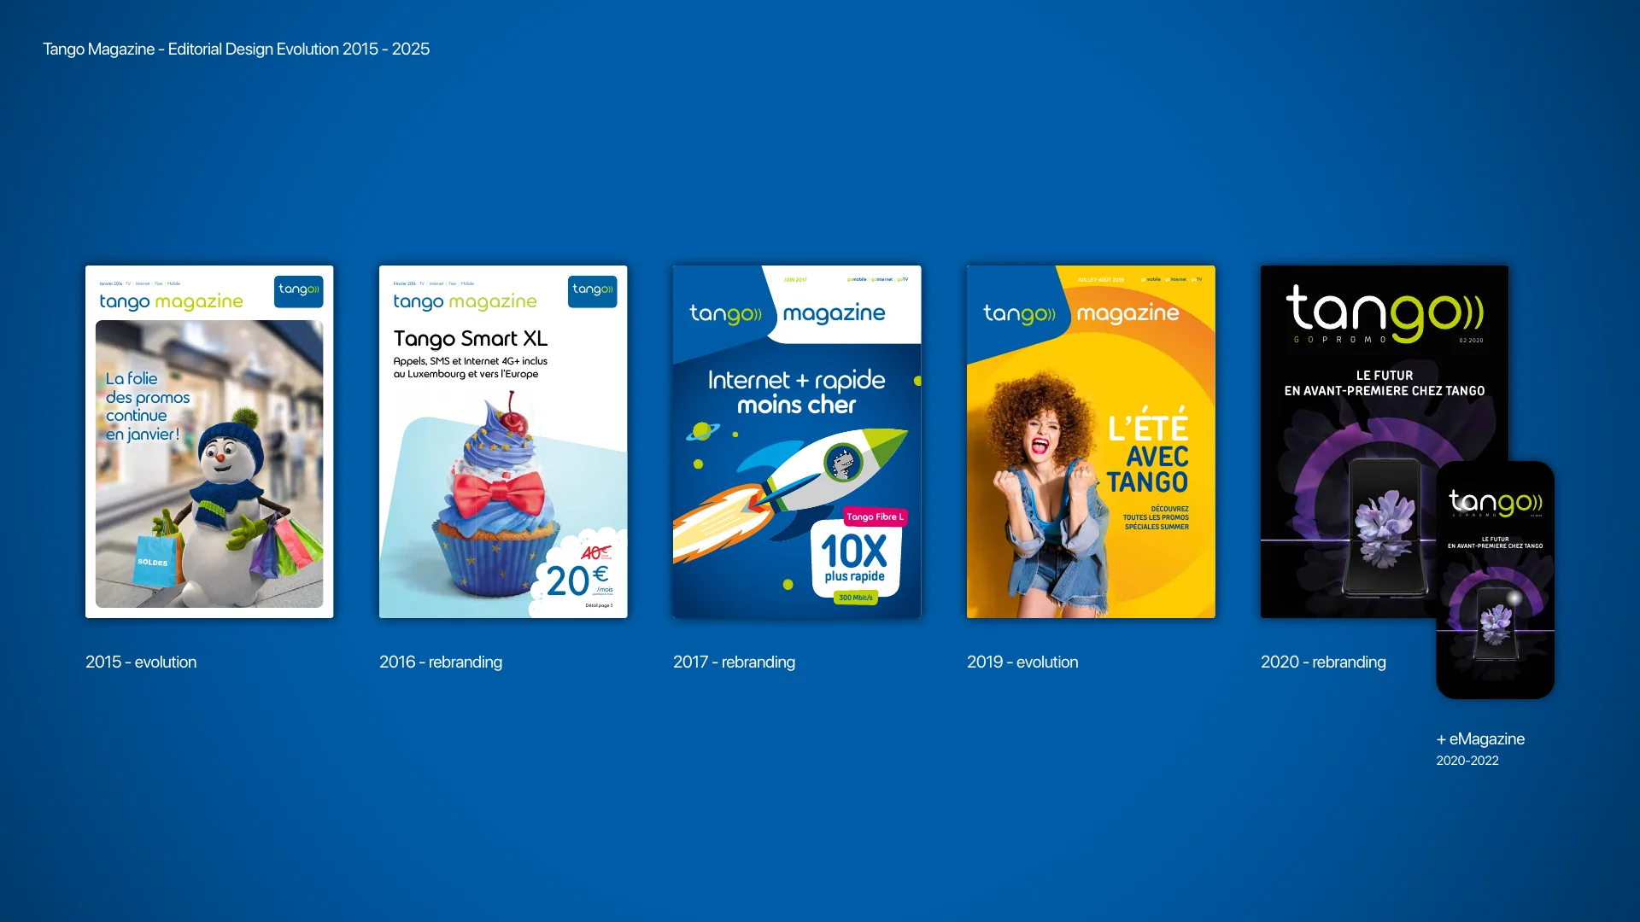Select the '2019 - evolution' caption
Image resolution: width=1640 pixels, height=922 pixels.
pyautogui.click(x=1022, y=662)
